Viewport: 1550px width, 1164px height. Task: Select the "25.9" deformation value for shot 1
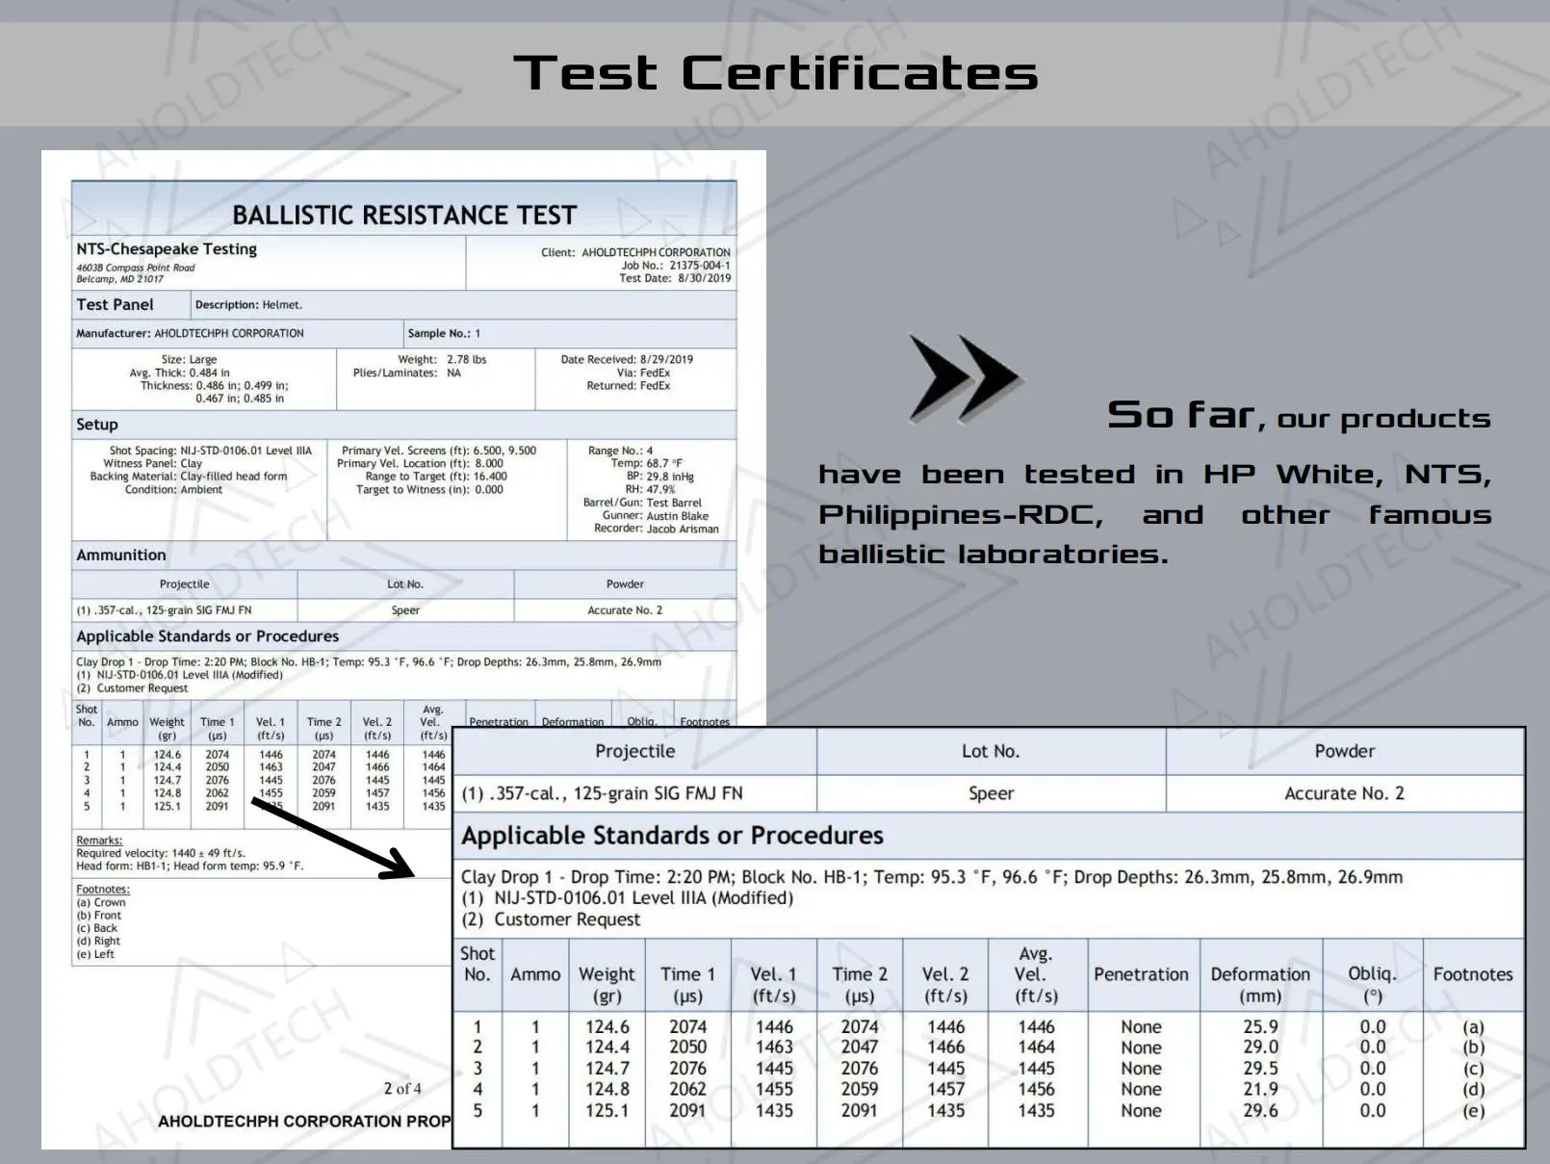pyautogui.click(x=1260, y=1027)
